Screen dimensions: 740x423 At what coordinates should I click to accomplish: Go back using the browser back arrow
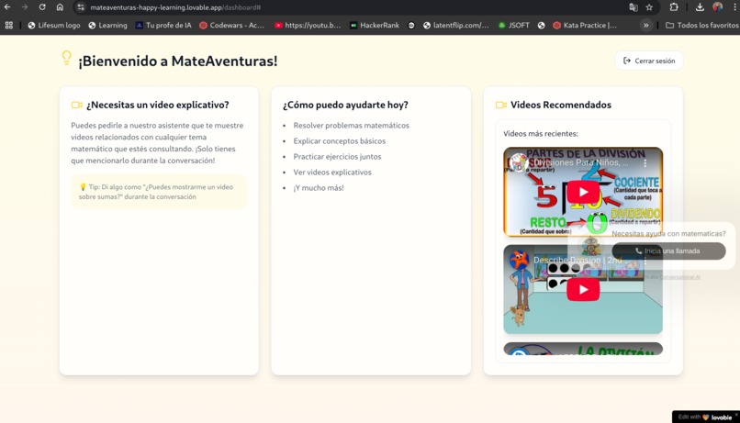[7, 7]
